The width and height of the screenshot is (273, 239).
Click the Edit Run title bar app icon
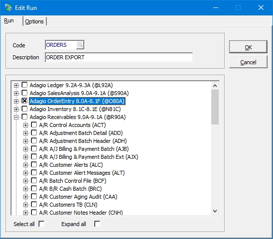[8, 7]
